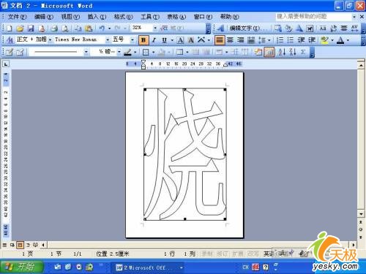The height and width of the screenshot is (274, 366).
Task: Select the Draw Table pencil tool
Action: 10,52
